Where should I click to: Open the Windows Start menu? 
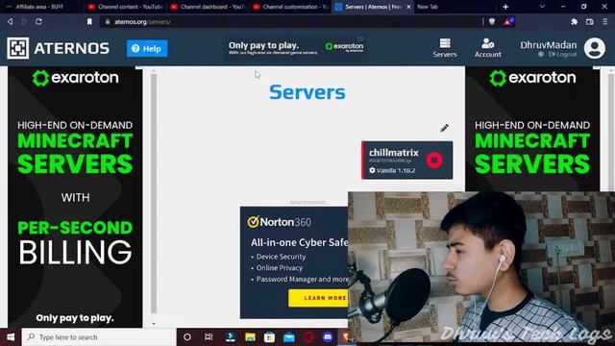click(x=11, y=337)
